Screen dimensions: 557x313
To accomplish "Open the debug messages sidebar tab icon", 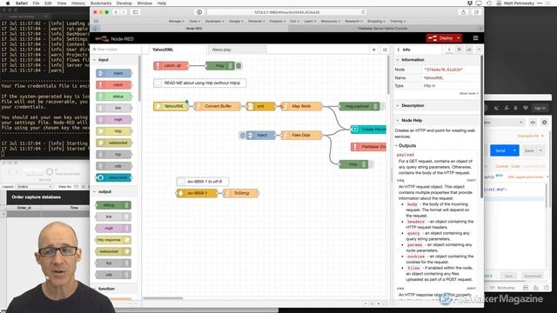I will point(459,50).
